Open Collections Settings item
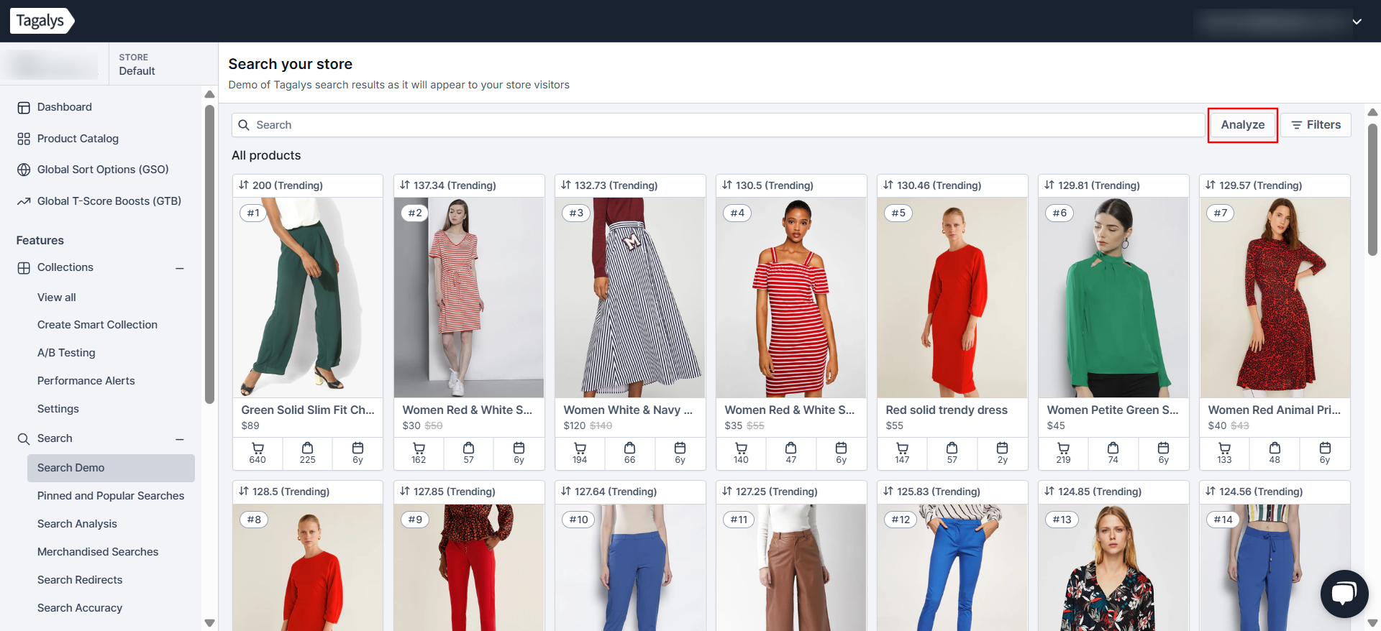This screenshot has width=1381, height=631. coord(58,409)
